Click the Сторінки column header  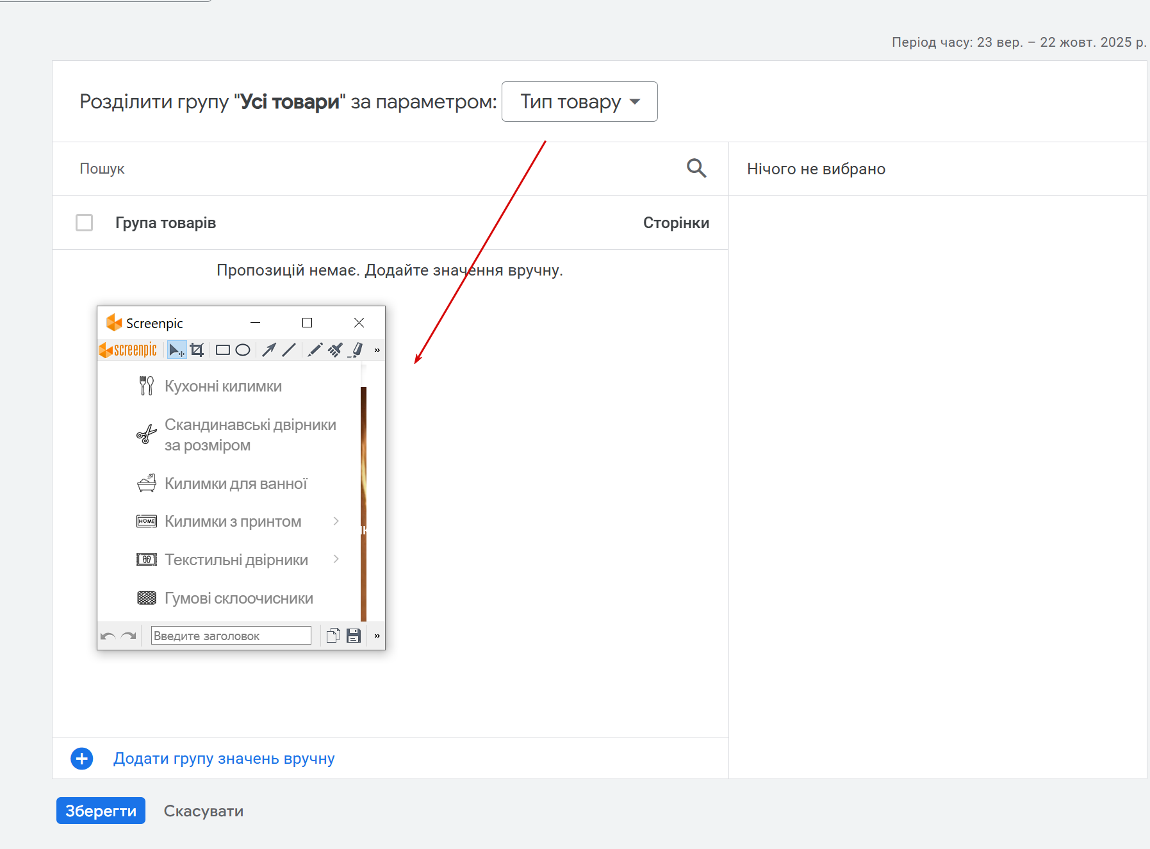pos(676,223)
